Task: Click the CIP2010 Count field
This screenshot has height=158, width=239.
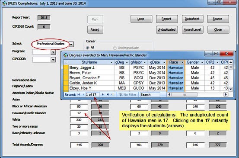Action: pos(44,27)
